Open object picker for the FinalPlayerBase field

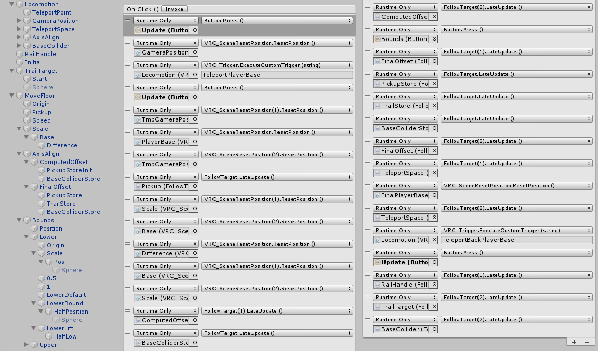click(x=434, y=195)
